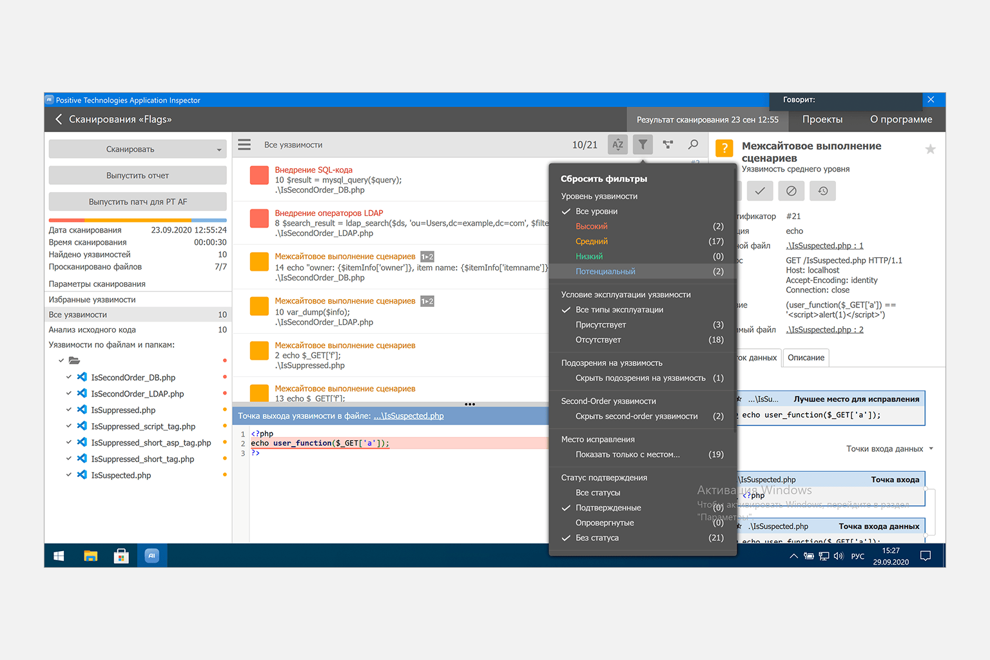Click the magnifier search icon
Viewport: 990px width, 660px height.
tap(693, 145)
